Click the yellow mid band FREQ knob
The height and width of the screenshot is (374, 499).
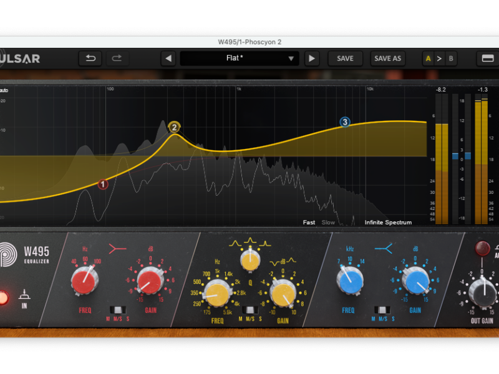pos(217,294)
